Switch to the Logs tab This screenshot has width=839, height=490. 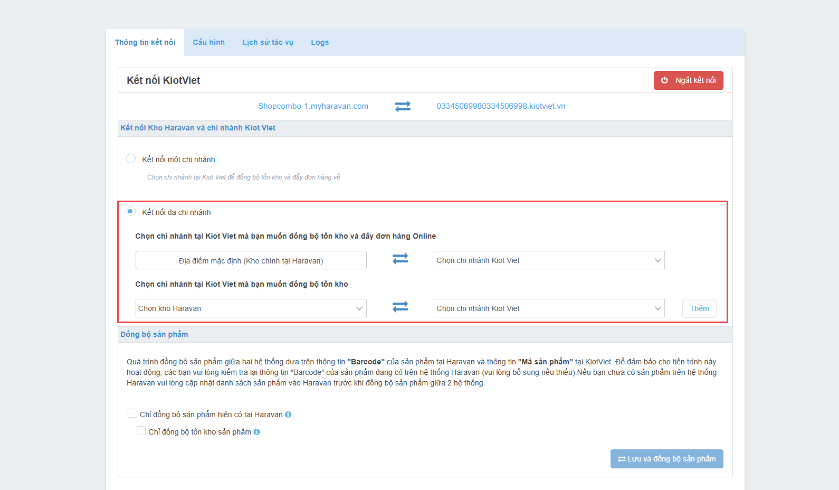(320, 42)
